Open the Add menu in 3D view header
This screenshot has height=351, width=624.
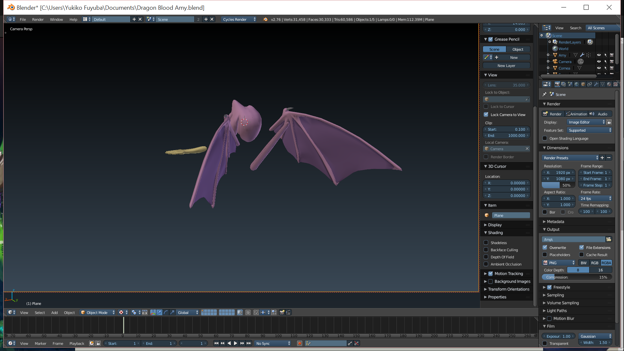tap(54, 312)
